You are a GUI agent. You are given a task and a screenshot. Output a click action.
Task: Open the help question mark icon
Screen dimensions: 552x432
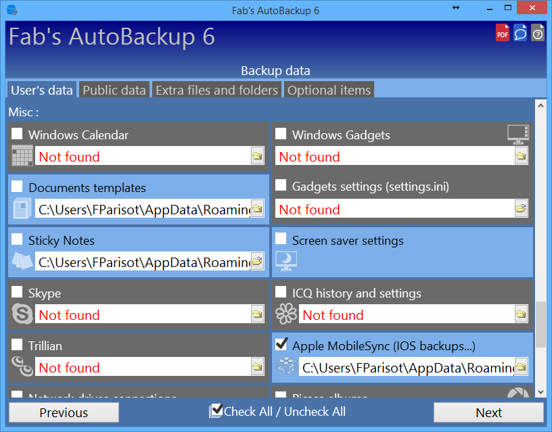[538, 32]
